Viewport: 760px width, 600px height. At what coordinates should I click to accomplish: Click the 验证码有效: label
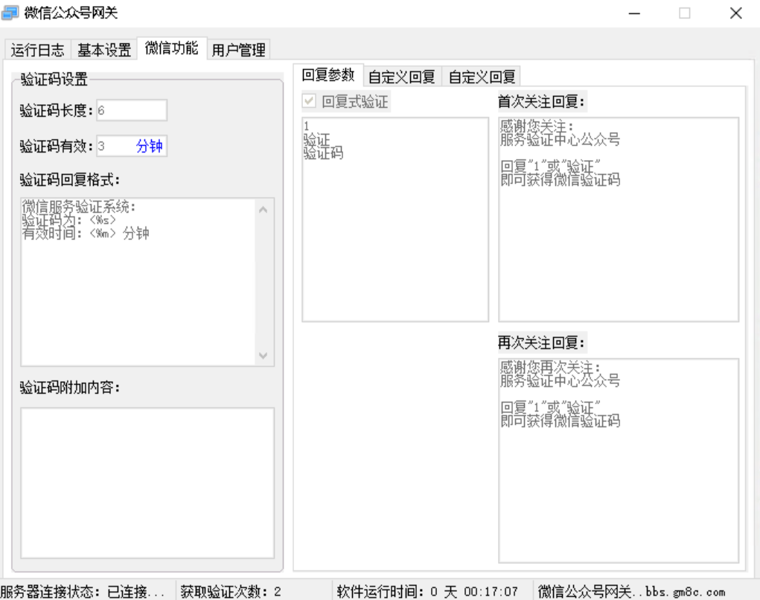[x=57, y=146]
